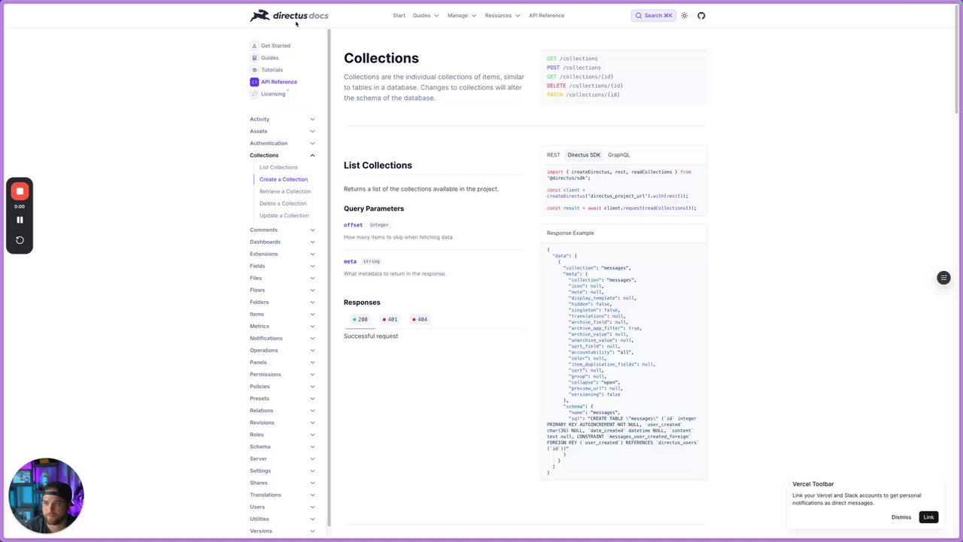This screenshot has height=542, width=963.
Task: Go to API Reference in top nav
Action: tap(546, 15)
